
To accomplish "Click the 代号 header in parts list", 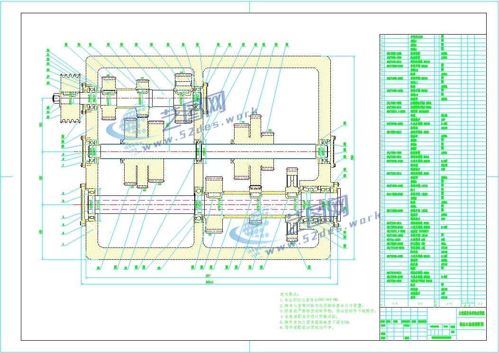I will pos(395,304).
